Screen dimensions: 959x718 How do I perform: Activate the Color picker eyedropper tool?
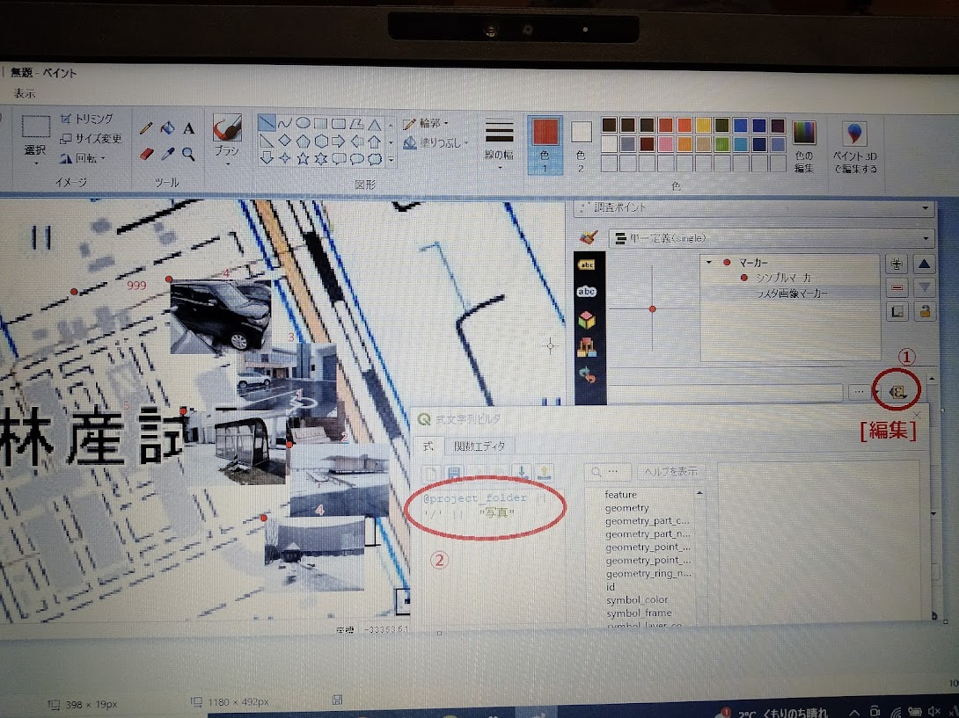click(x=167, y=154)
